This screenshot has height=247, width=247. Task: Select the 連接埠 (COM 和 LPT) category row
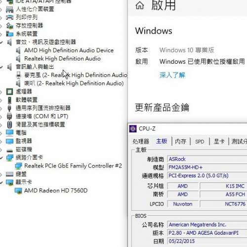[42, 117]
